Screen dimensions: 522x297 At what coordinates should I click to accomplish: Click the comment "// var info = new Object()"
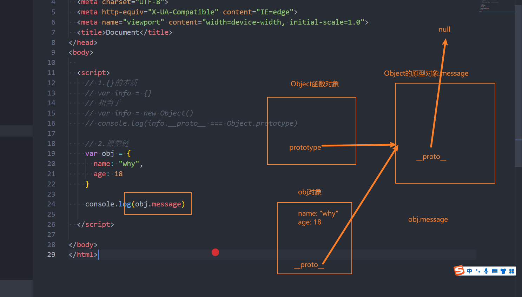pos(139,113)
